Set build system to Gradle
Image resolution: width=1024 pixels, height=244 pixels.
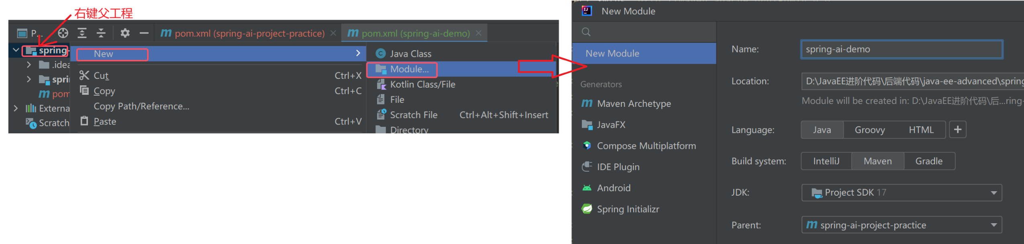click(929, 161)
